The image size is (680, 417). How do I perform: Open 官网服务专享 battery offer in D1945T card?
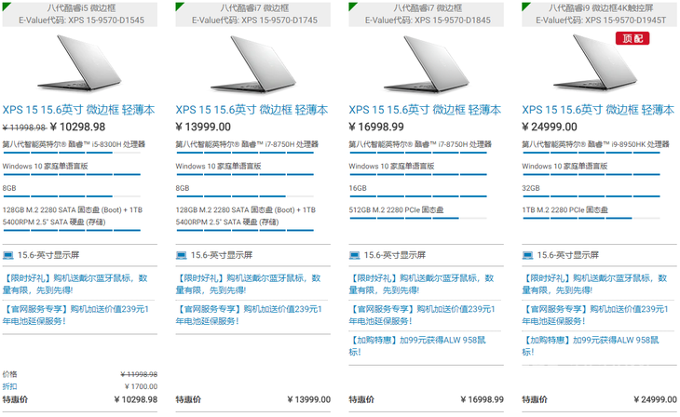point(595,316)
